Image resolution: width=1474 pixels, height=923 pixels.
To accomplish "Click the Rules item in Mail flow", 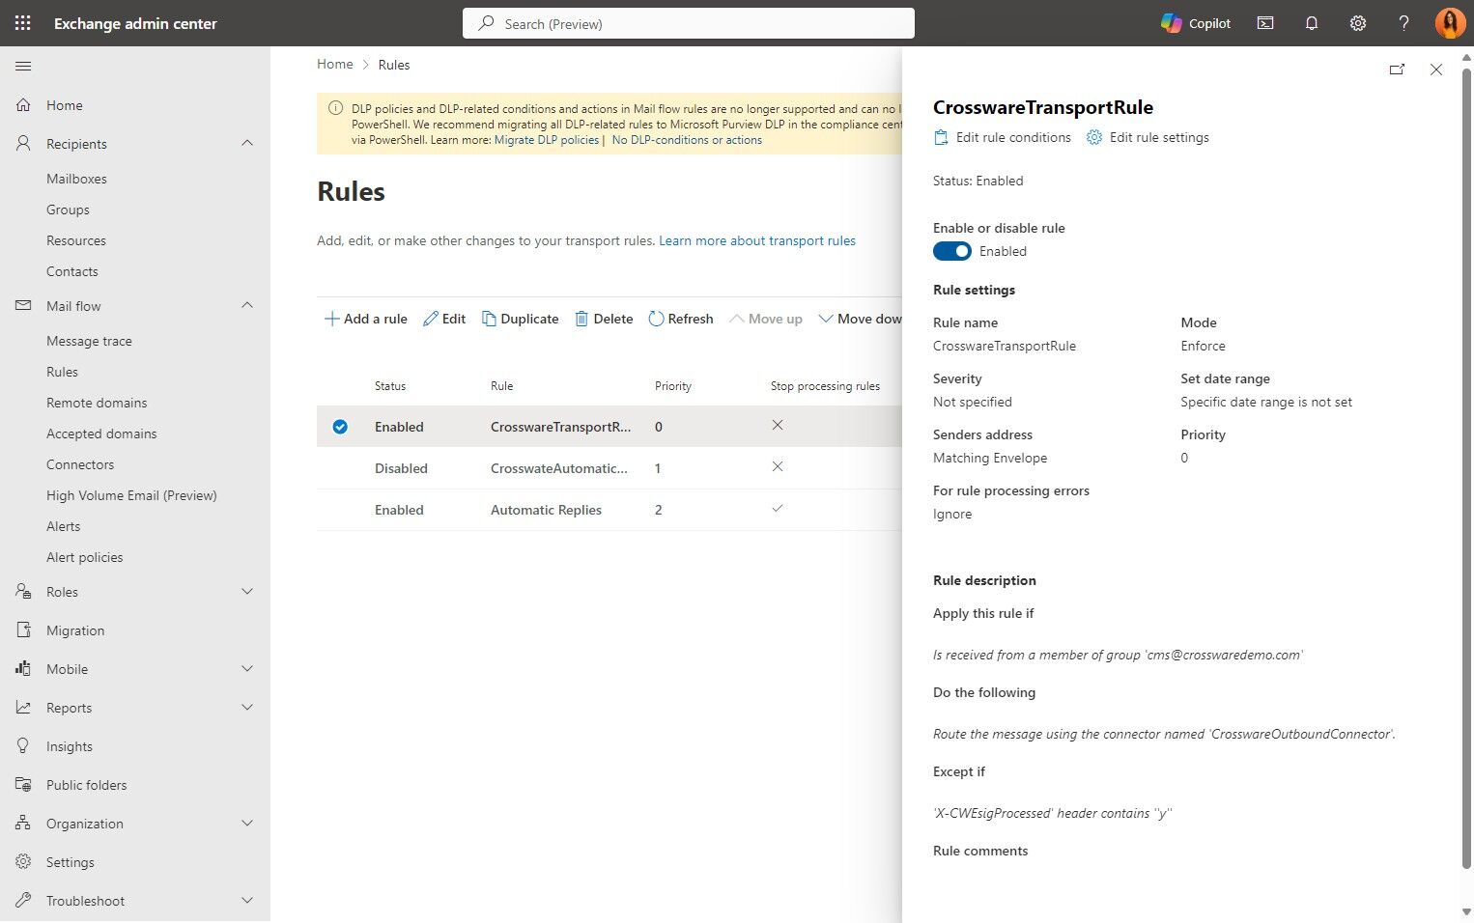I will [63, 372].
